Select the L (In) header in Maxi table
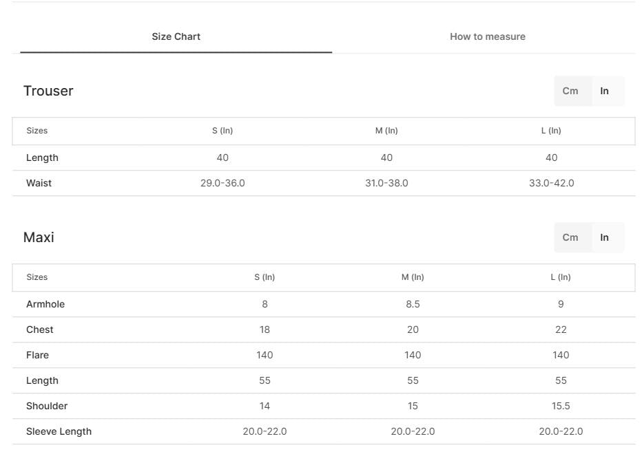The height and width of the screenshot is (465, 642). tap(561, 277)
